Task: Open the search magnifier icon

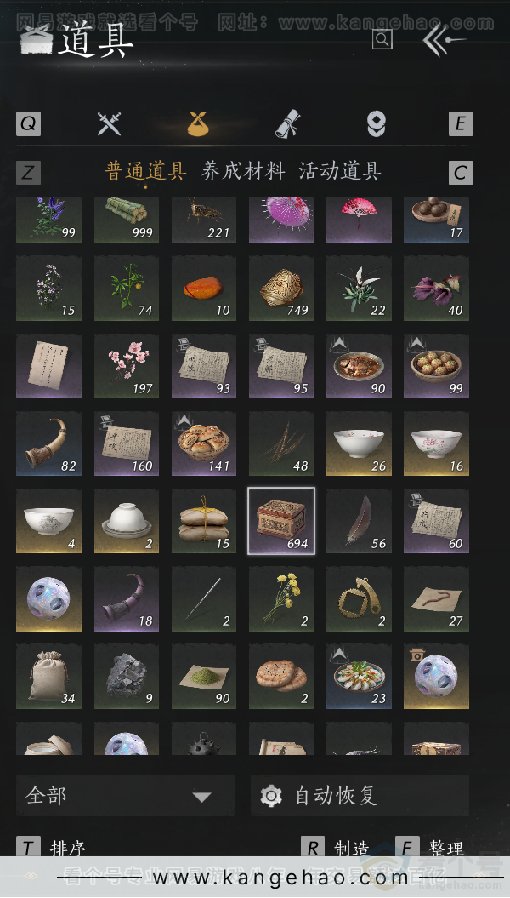Action: pos(382,39)
